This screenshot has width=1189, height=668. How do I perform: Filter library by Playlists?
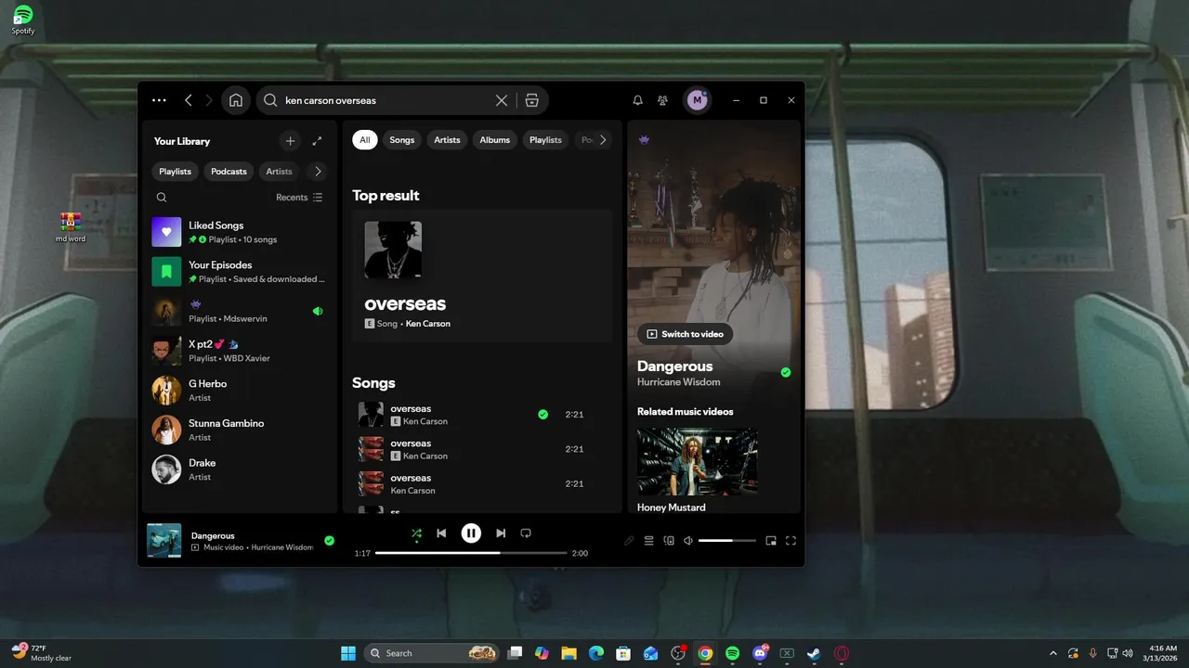click(175, 172)
